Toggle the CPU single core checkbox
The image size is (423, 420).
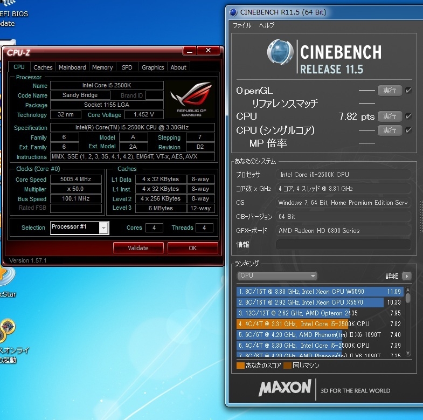tap(408, 130)
